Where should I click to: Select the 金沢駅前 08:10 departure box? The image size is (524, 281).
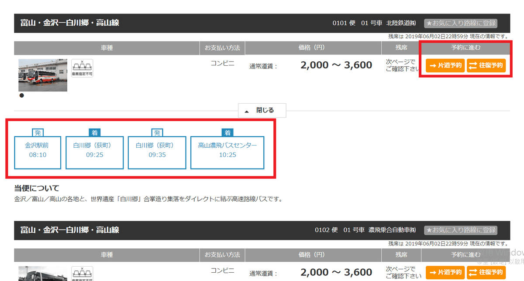pos(37,152)
